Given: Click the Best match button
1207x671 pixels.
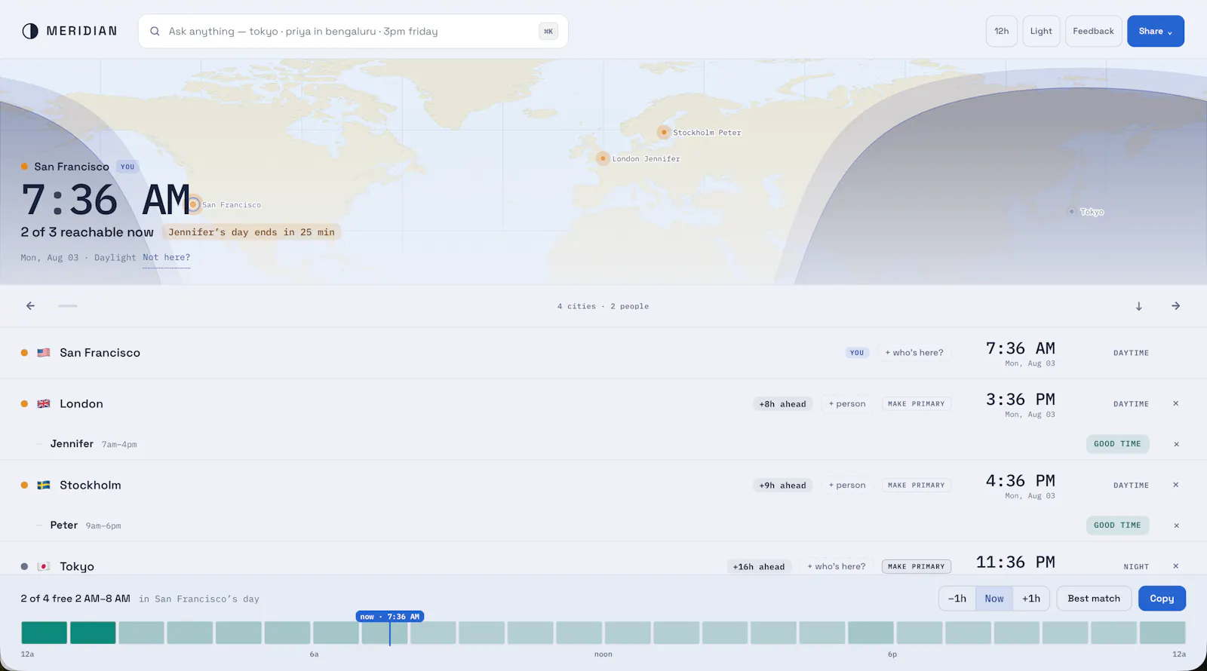Looking at the screenshot, I should pos(1094,599).
